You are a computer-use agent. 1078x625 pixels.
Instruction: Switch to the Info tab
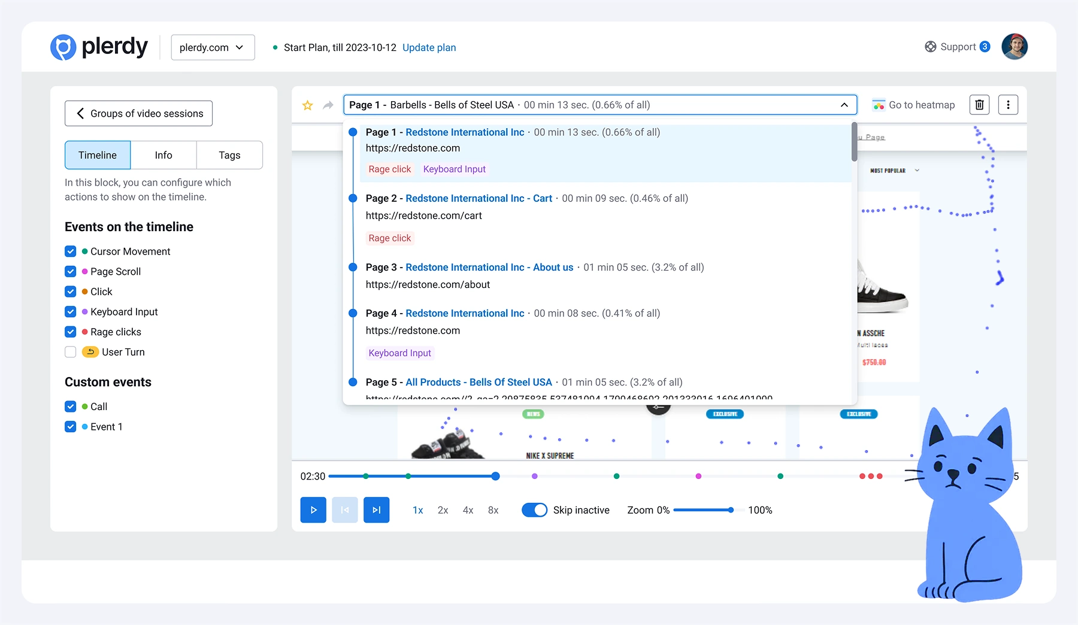click(x=163, y=155)
